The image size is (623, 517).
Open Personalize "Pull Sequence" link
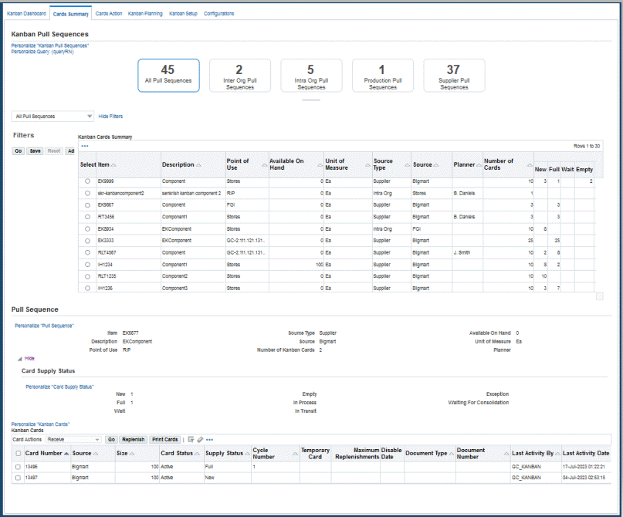point(44,326)
